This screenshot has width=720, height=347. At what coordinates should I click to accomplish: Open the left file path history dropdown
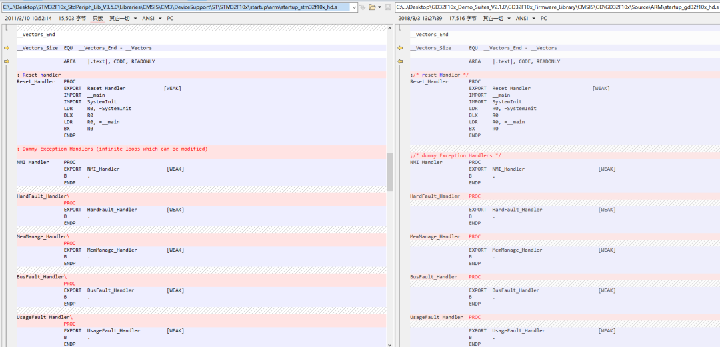tap(353, 7)
